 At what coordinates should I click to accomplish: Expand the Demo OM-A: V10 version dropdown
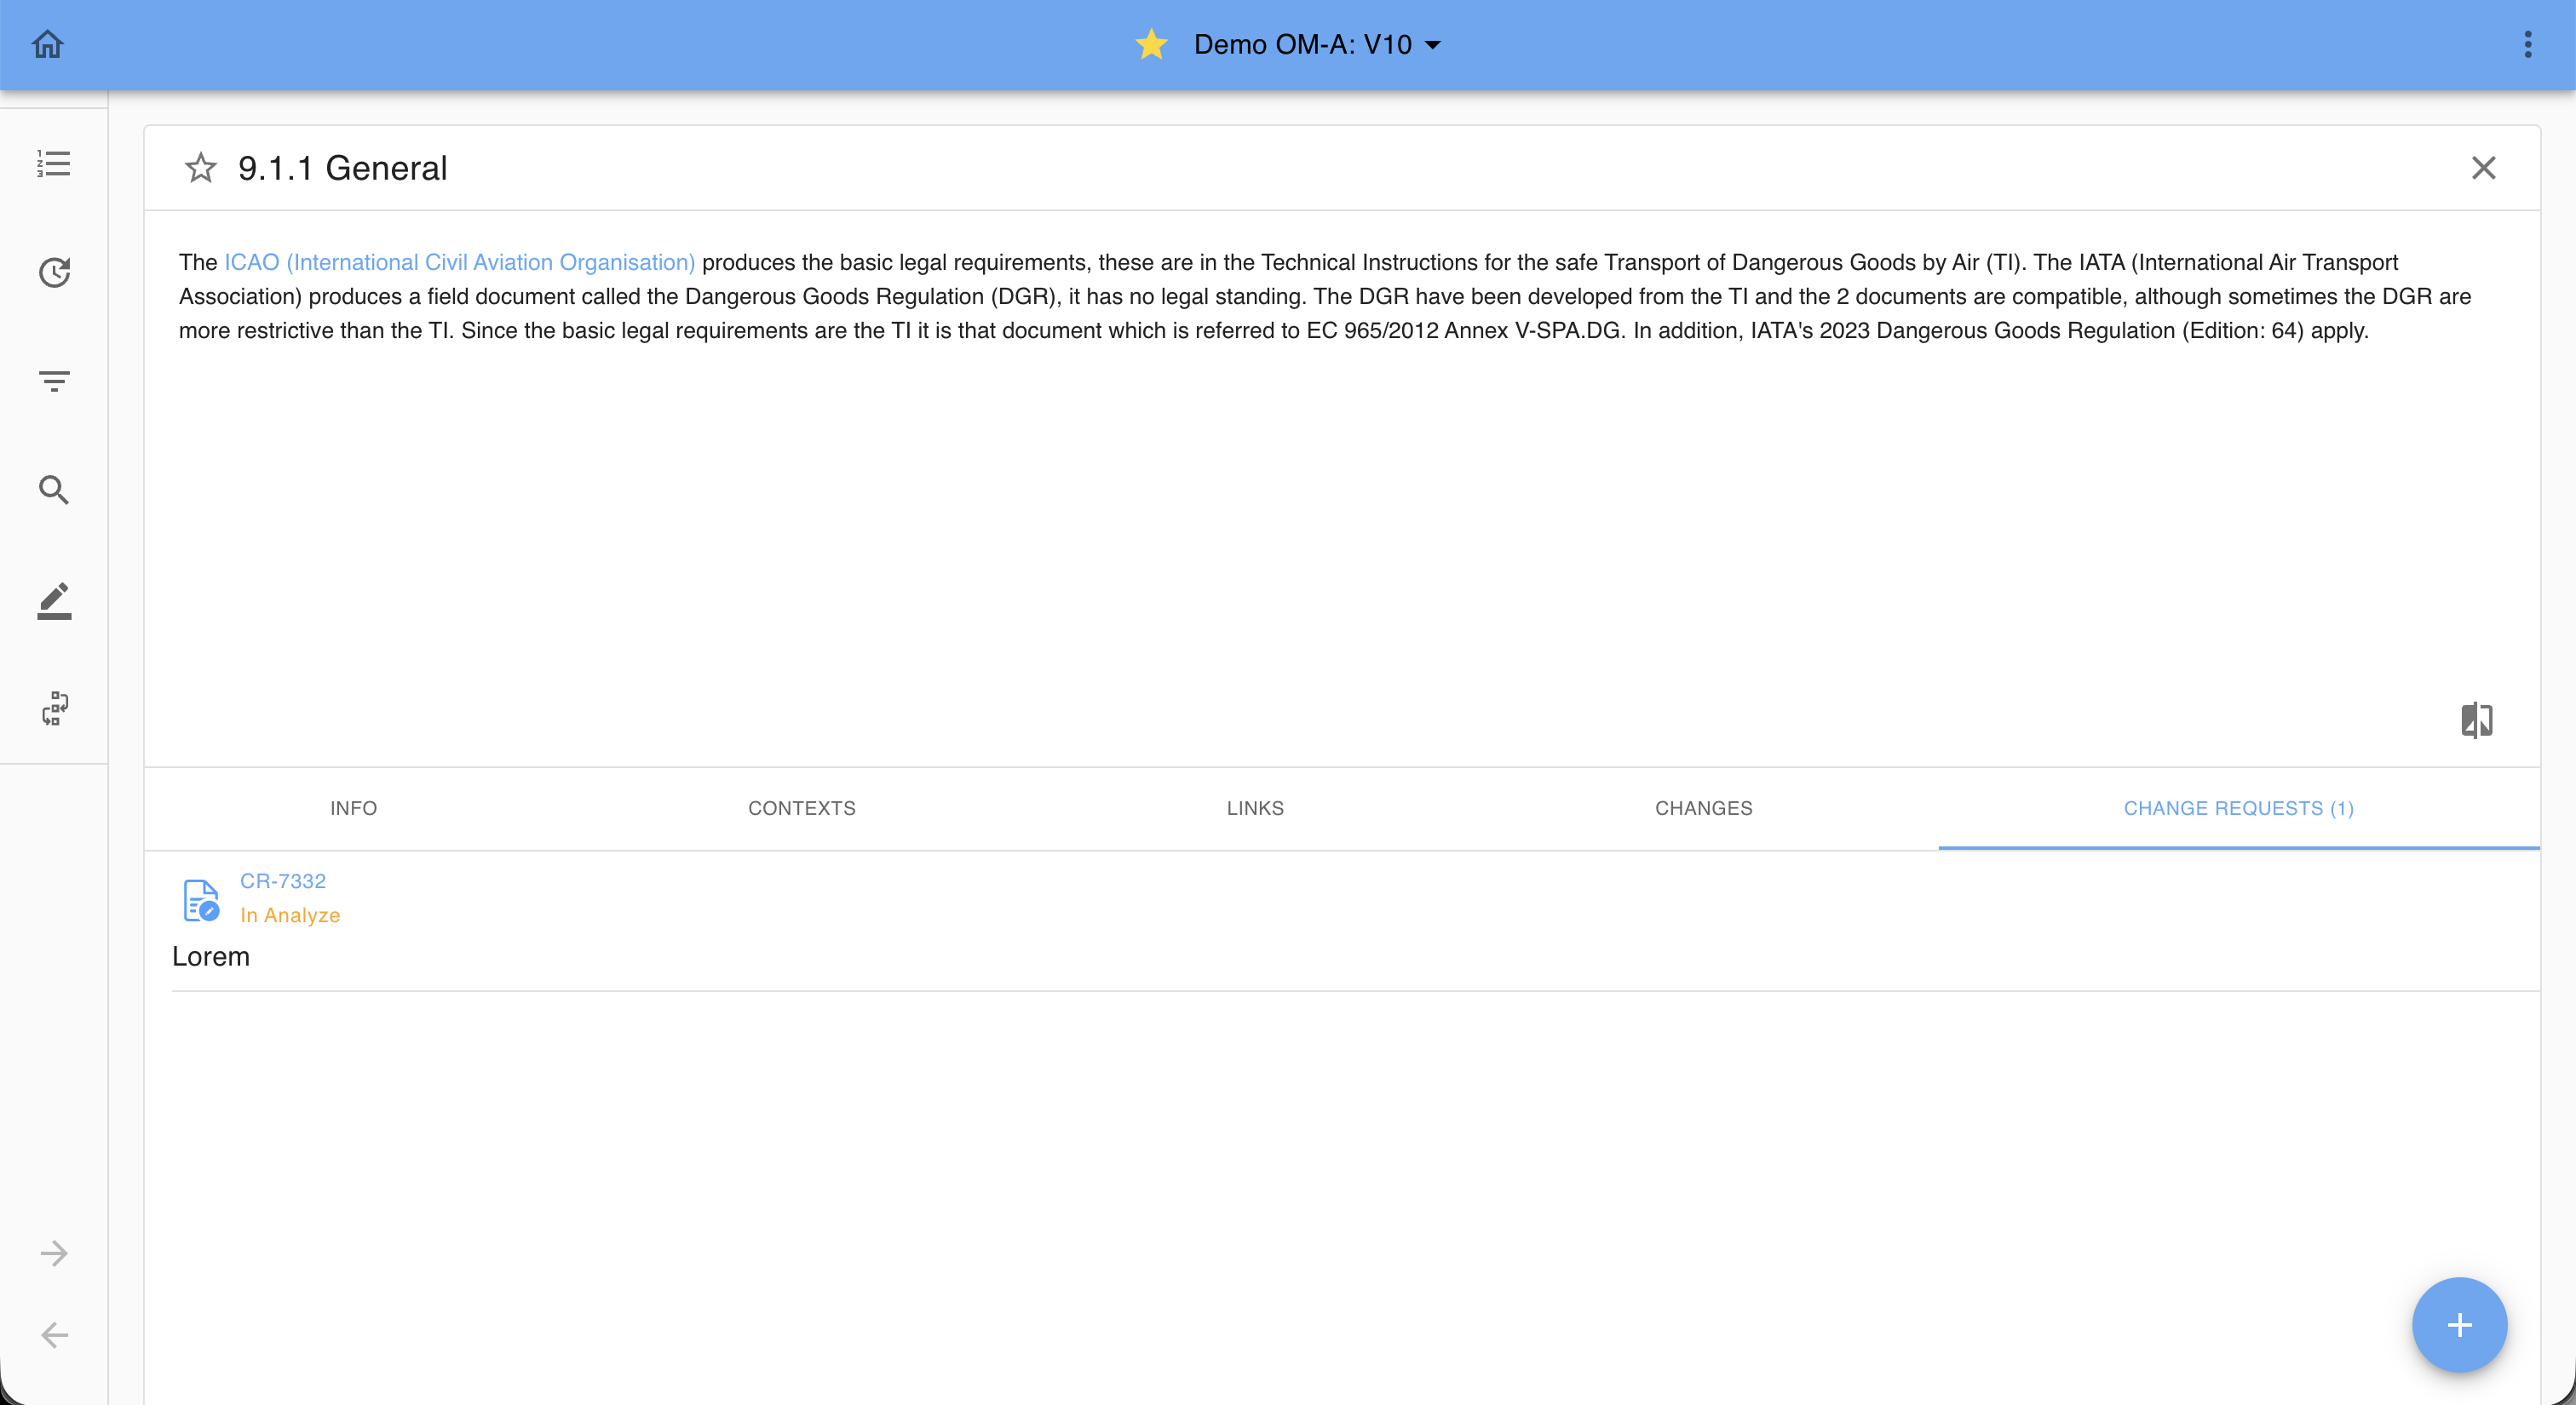pyautogui.click(x=1432, y=45)
